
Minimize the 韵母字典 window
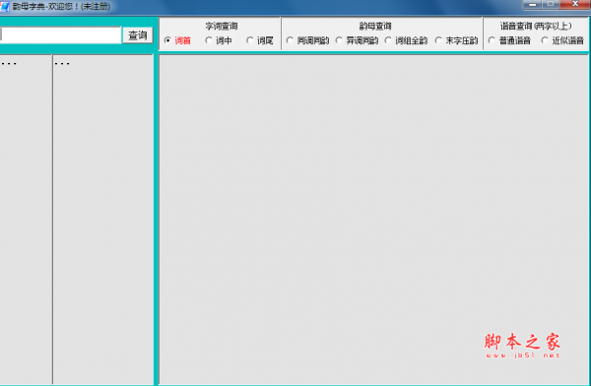coord(532,5)
